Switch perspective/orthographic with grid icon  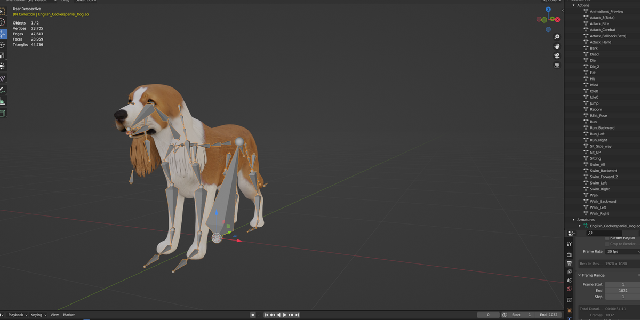[x=557, y=66]
